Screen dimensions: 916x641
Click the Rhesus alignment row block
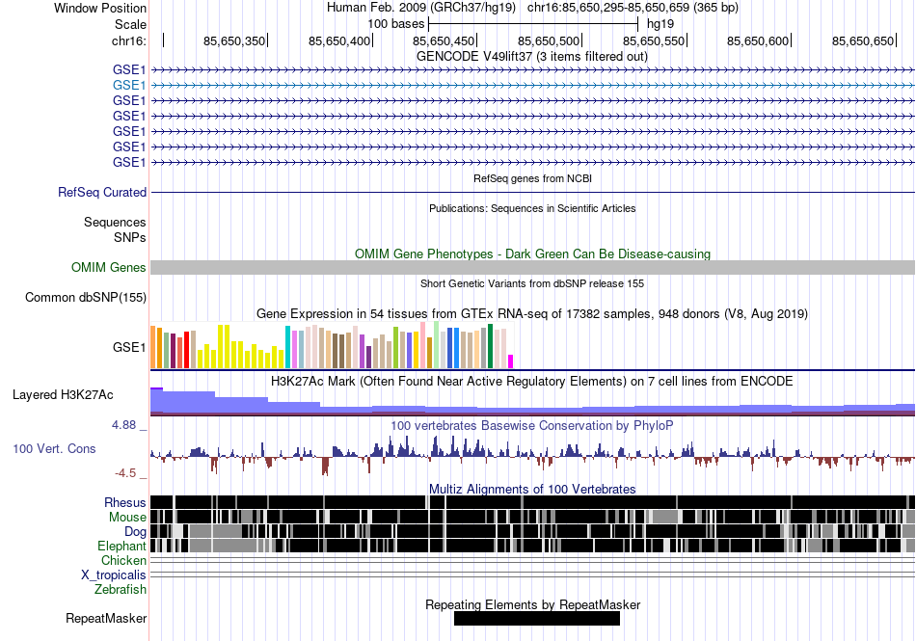pyautogui.click(x=533, y=502)
